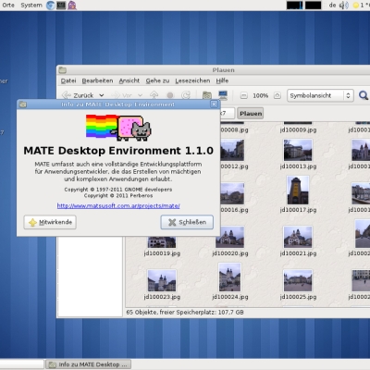The width and height of the screenshot is (370, 370).
Task: Open the System panel menu
Action: 31,6
